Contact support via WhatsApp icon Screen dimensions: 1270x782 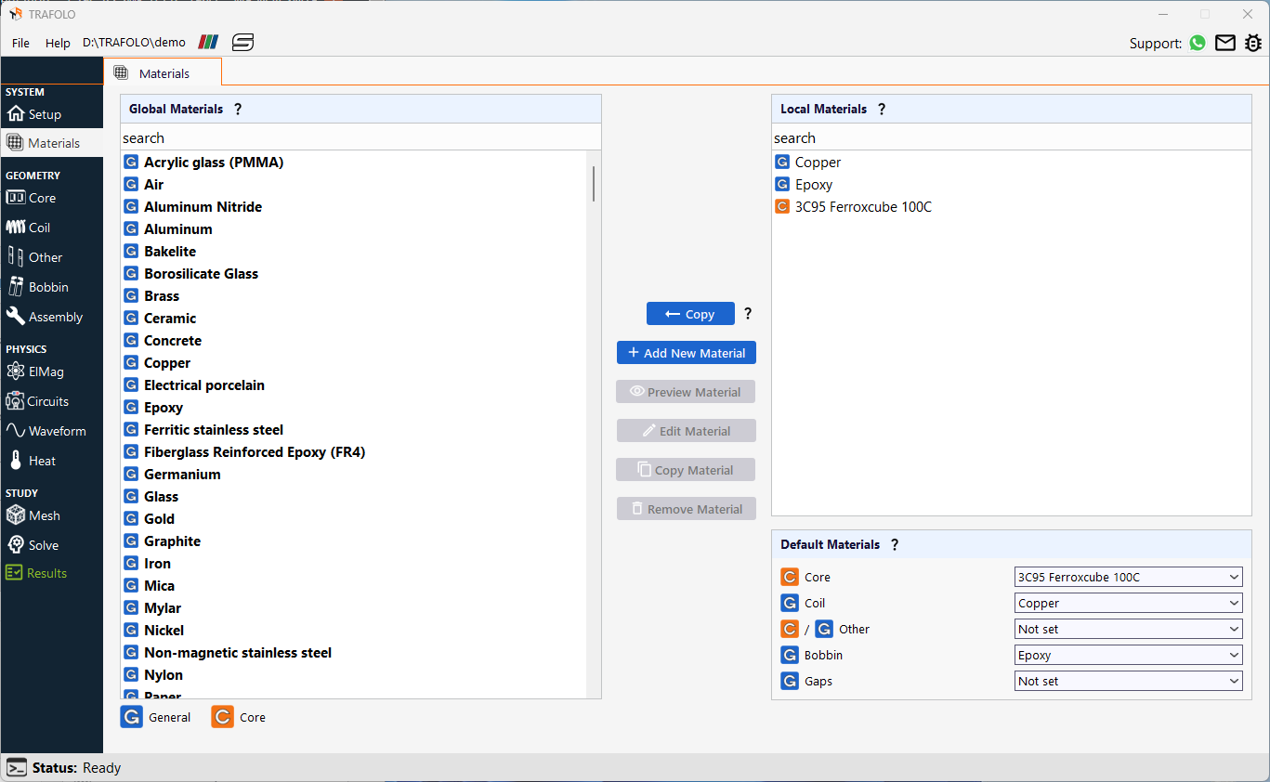click(x=1198, y=43)
